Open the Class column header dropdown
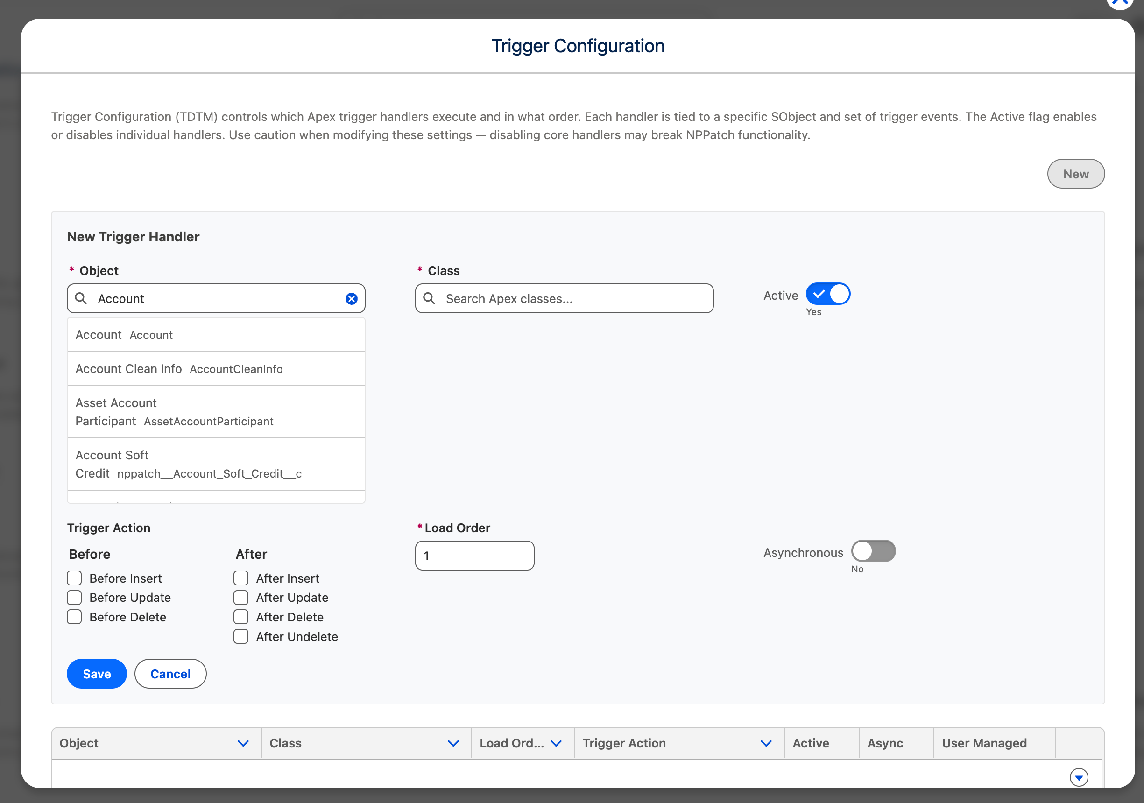The image size is (1144, 803). (453, 743)
